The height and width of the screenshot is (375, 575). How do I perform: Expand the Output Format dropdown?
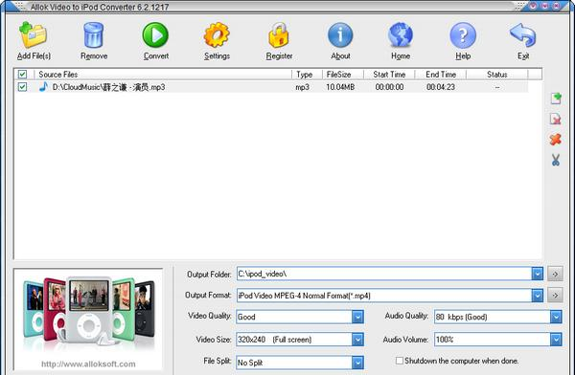click(x=538, y=296)
